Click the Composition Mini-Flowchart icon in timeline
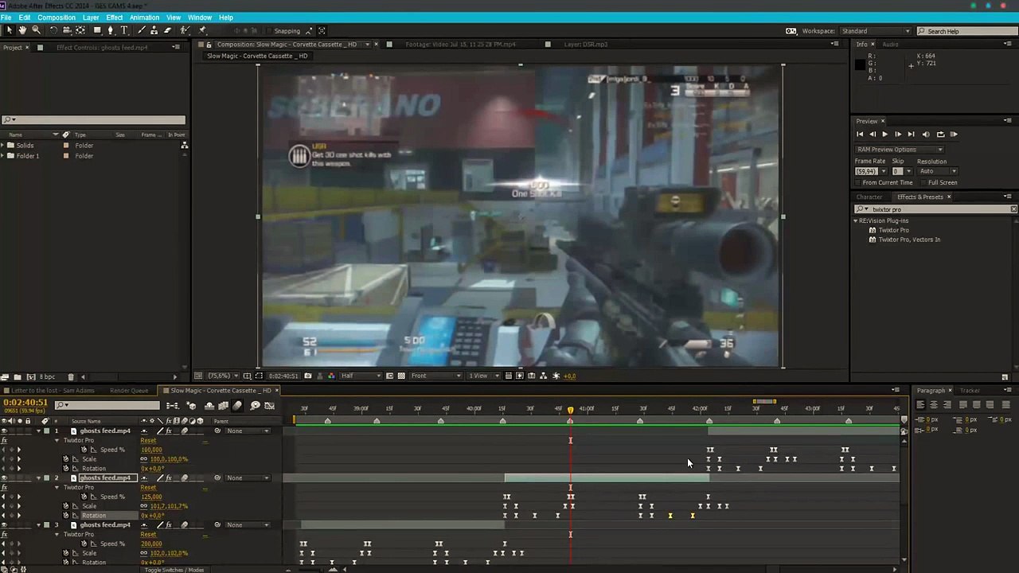Viewport: 1019px width, 573px height. [173, 406]
